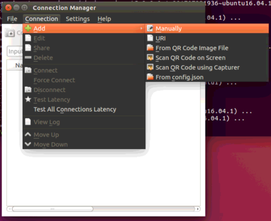
Task: Click the document icon next to URI
Action: tap(150, 38)
